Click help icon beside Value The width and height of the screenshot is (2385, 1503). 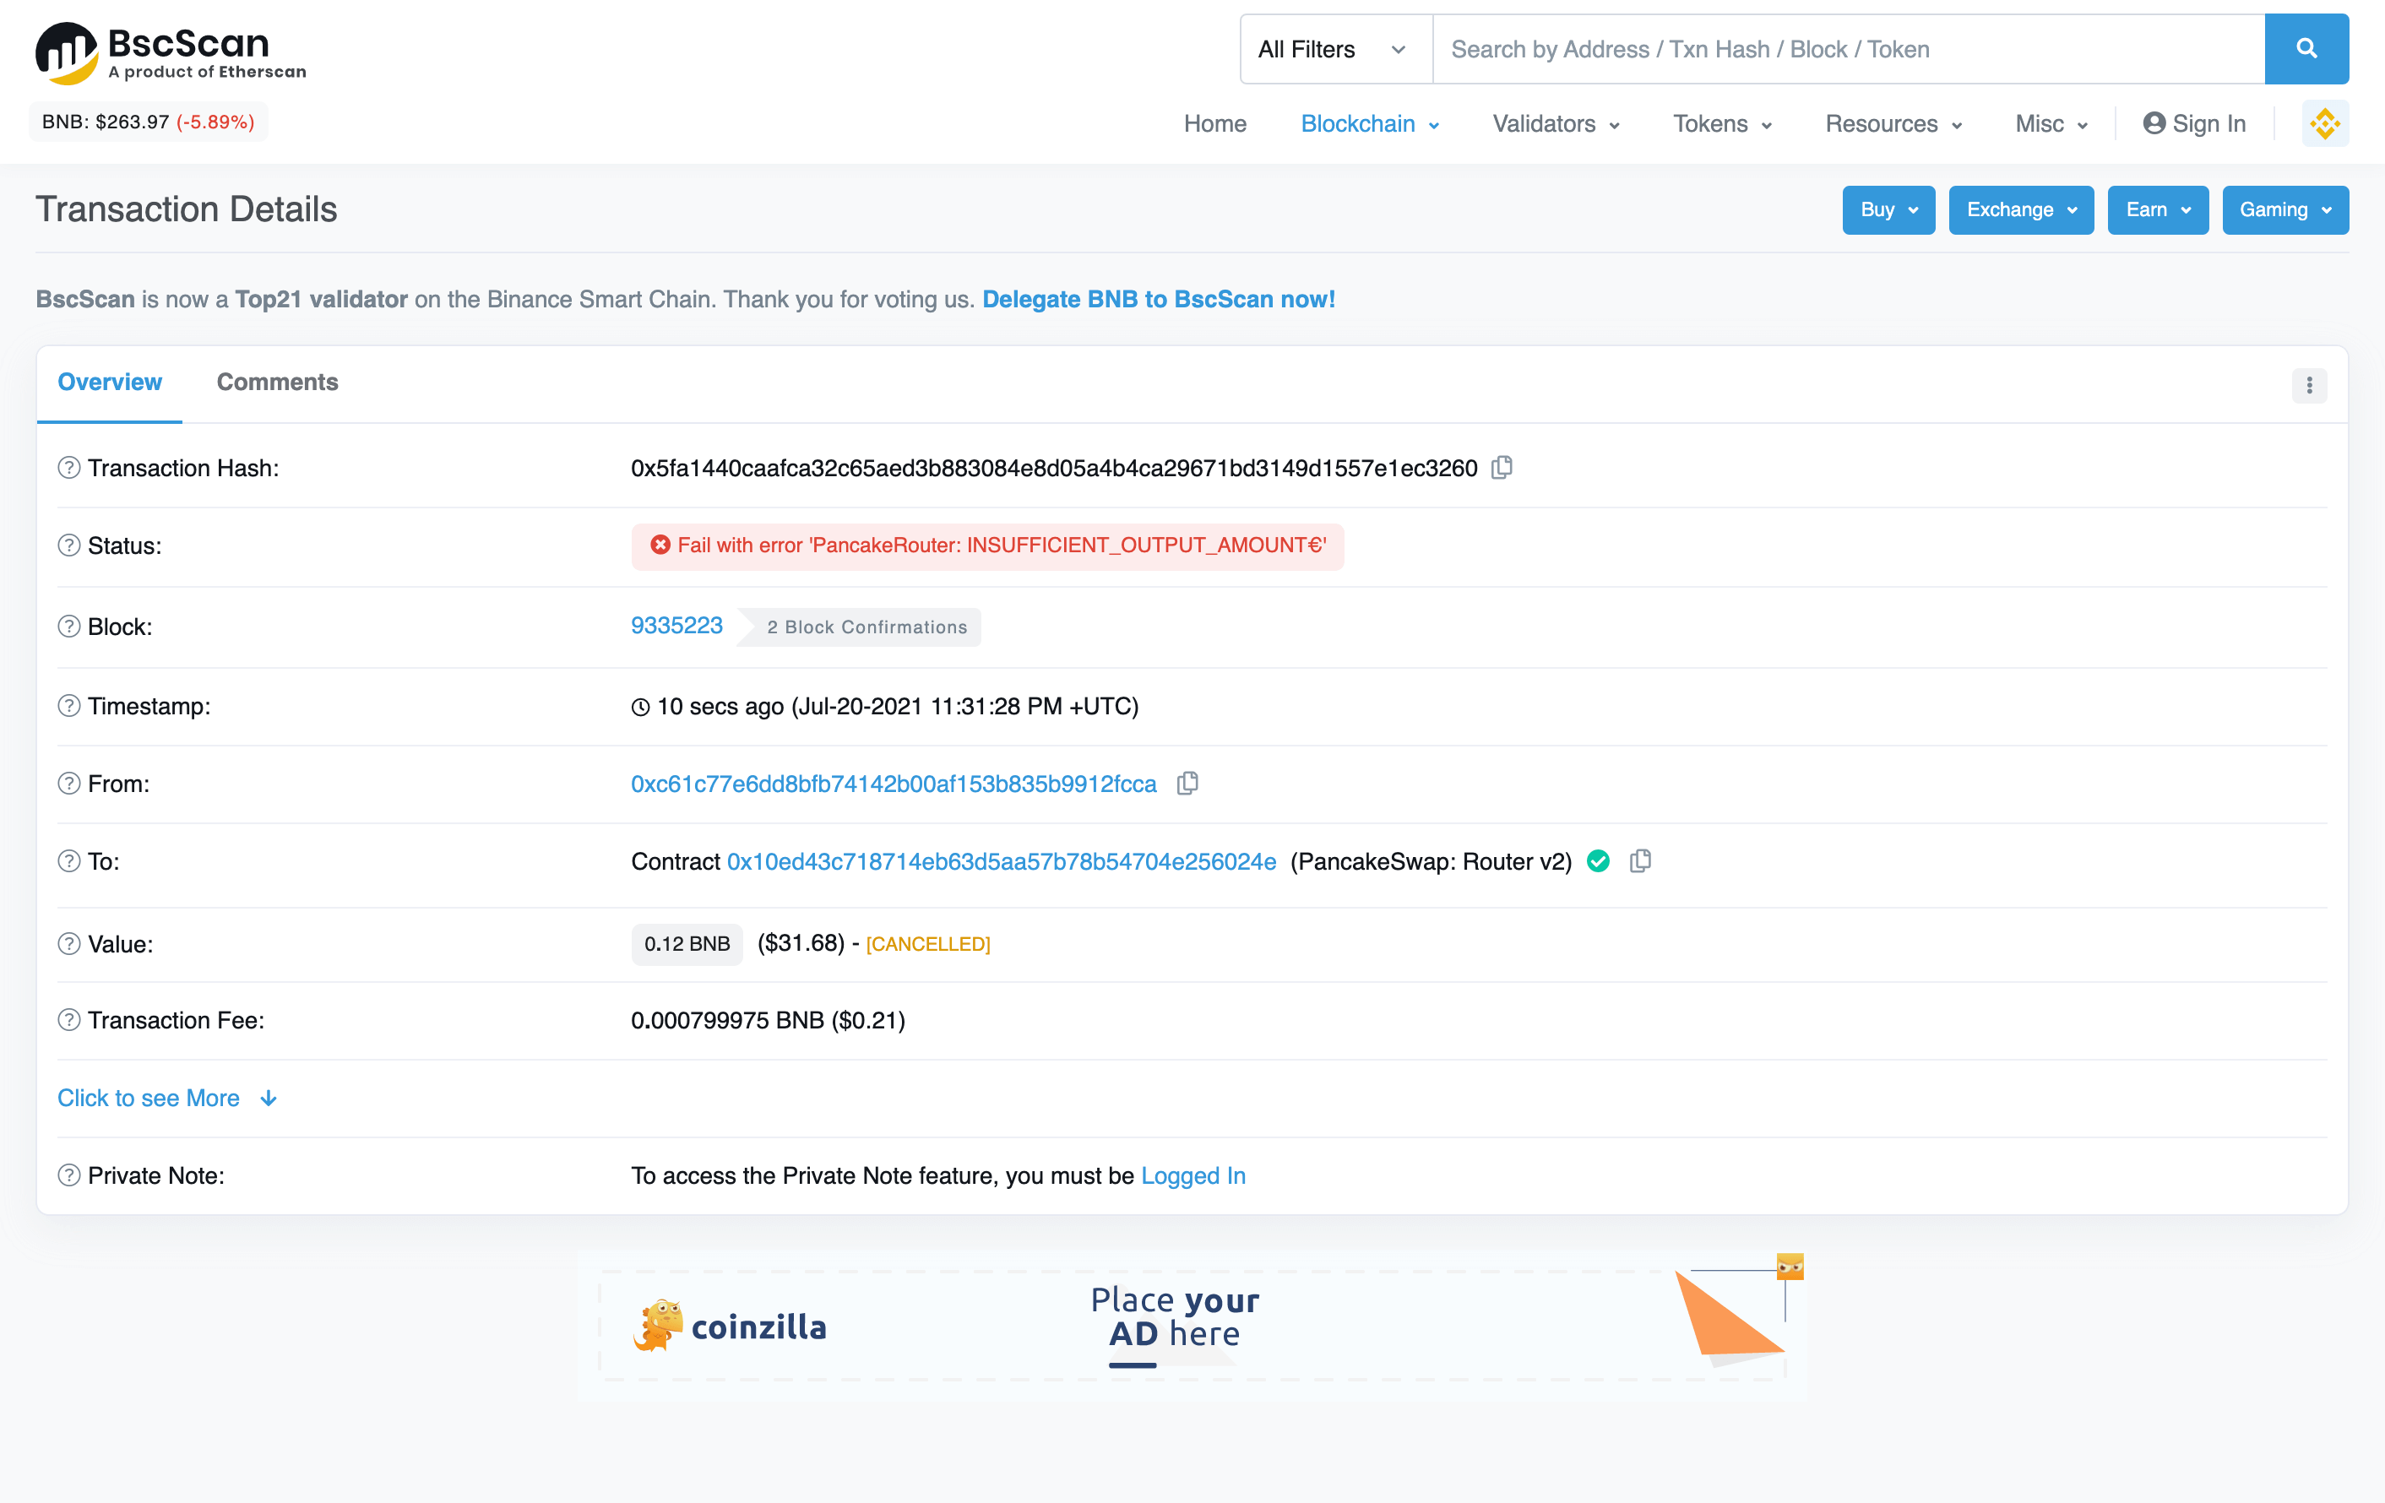(x=68, y=943)
